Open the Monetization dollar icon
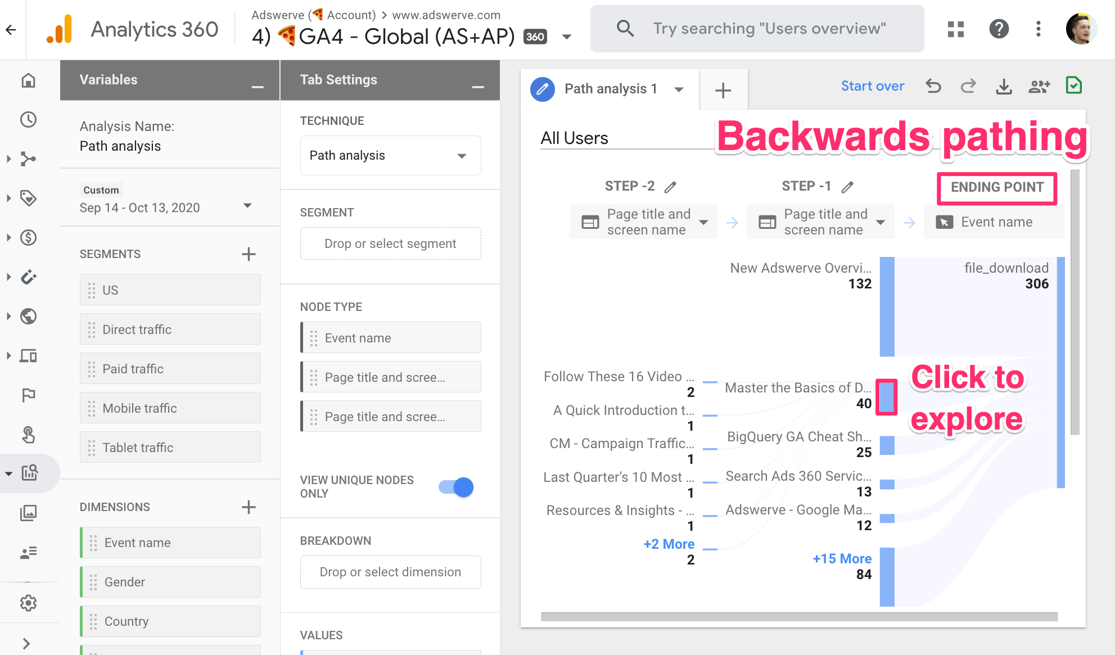 29,238
